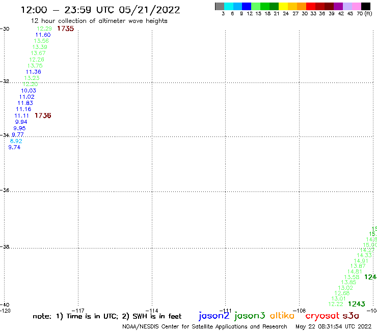377x331 pixels.
Task: Select the purple swatch in the color legend
Action: (338, 6)
